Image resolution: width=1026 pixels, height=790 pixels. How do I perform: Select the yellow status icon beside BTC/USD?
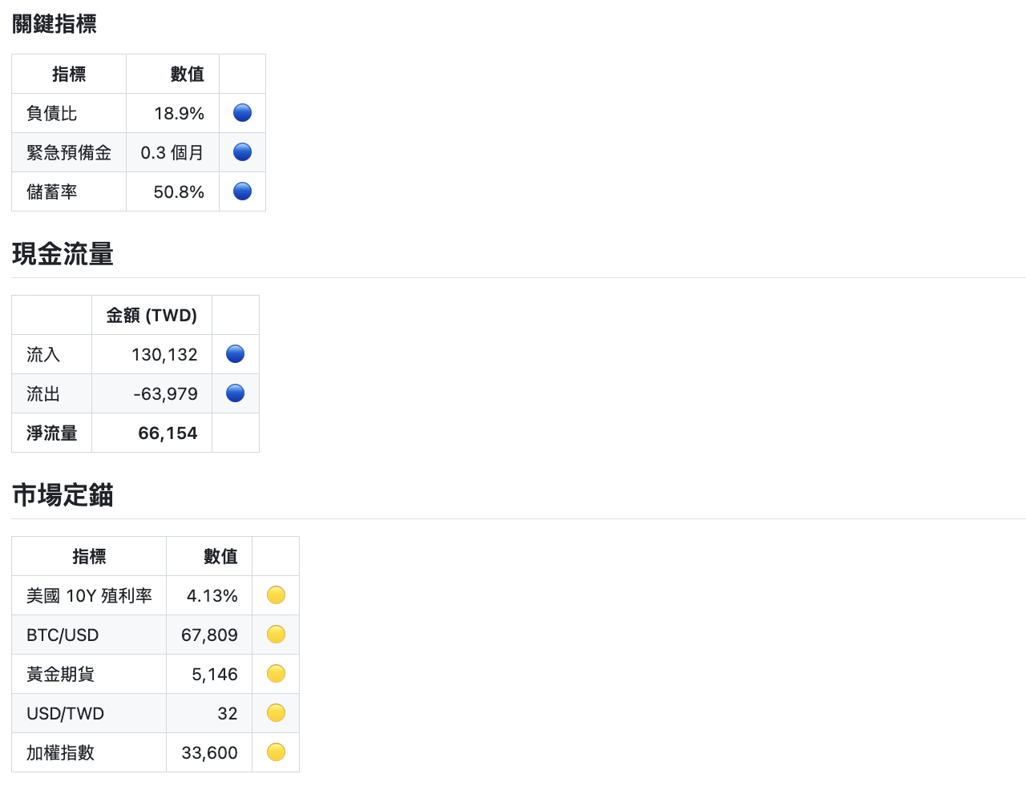point(275,634)
